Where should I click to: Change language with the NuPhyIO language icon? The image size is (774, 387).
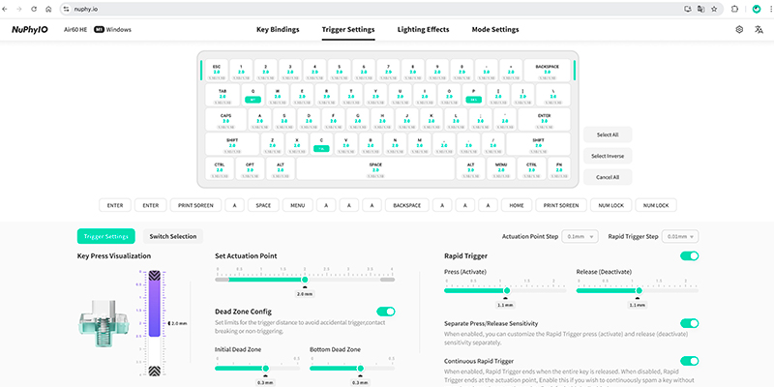759,30
